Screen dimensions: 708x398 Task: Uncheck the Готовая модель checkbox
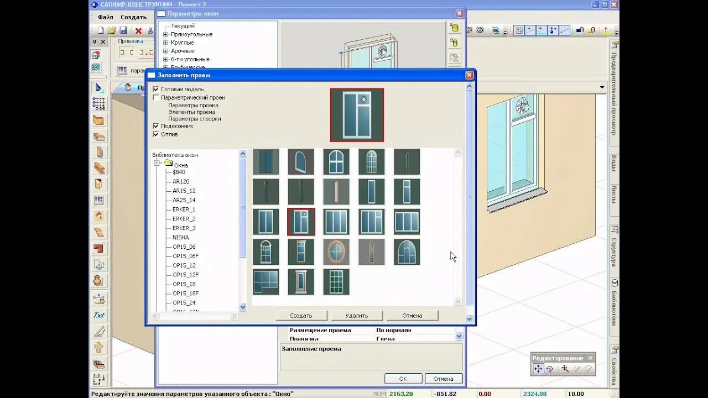156,89
